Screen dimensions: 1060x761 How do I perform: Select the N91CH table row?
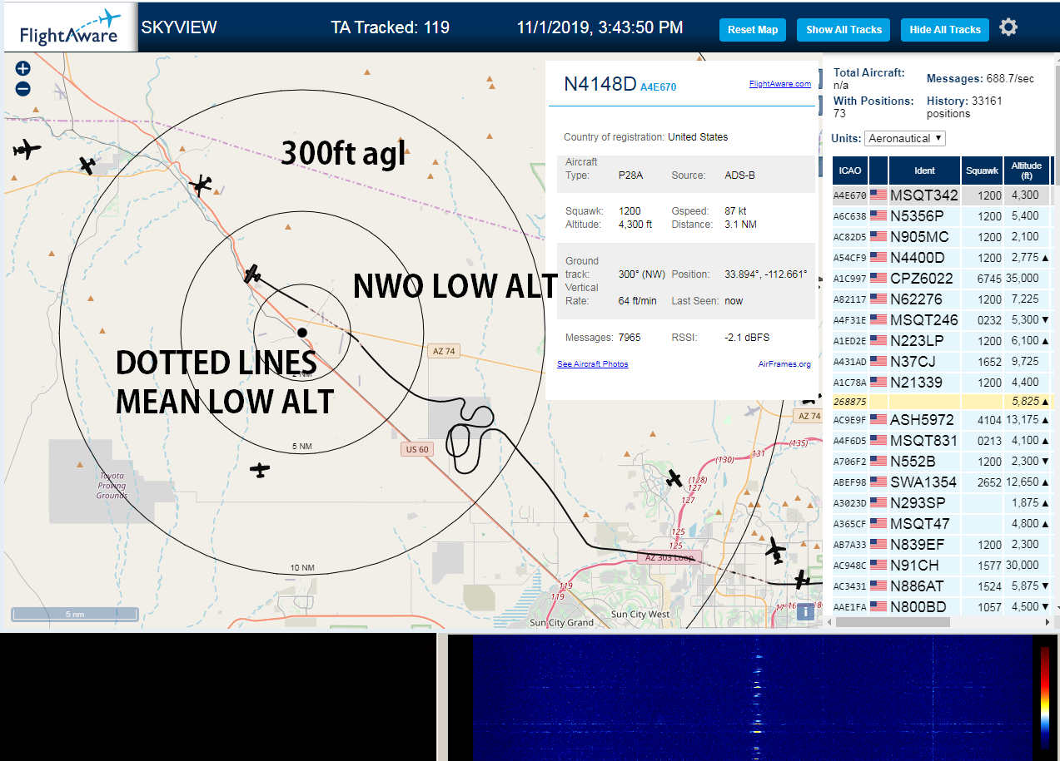(x=942, y=566)
